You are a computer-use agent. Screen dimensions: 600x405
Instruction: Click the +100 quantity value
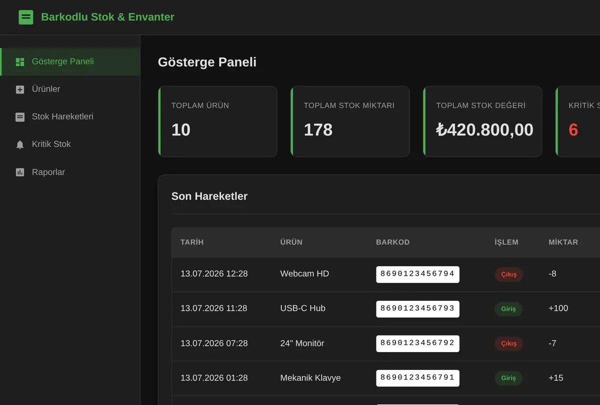tap(558, 309)
